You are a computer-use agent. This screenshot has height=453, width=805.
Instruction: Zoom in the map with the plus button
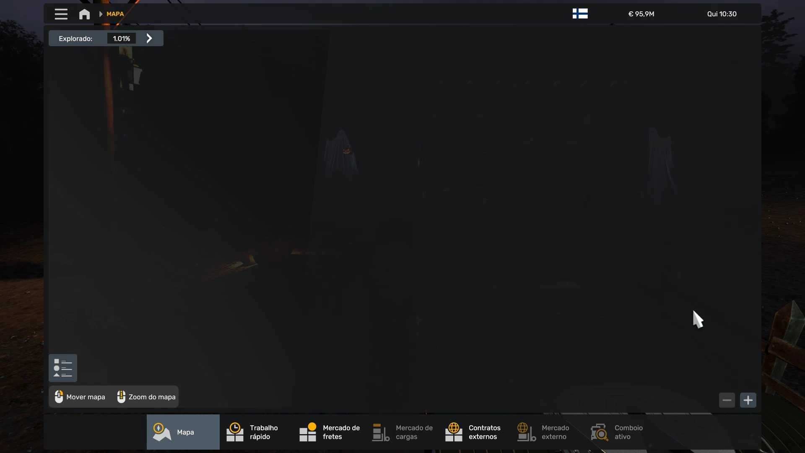tap(748, 400)
